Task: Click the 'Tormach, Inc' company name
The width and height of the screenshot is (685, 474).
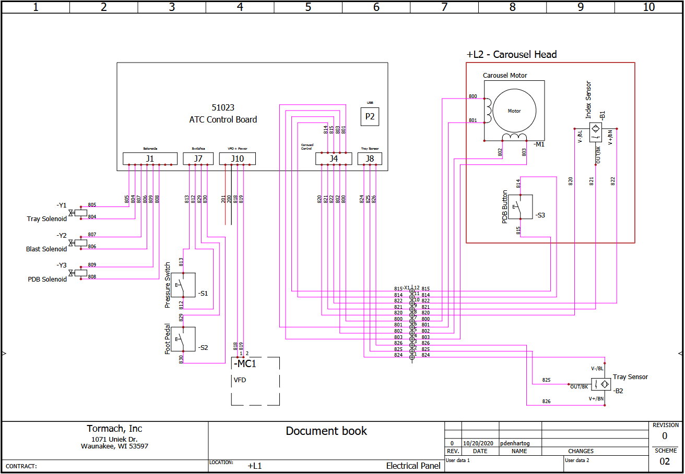Action: 114,429
